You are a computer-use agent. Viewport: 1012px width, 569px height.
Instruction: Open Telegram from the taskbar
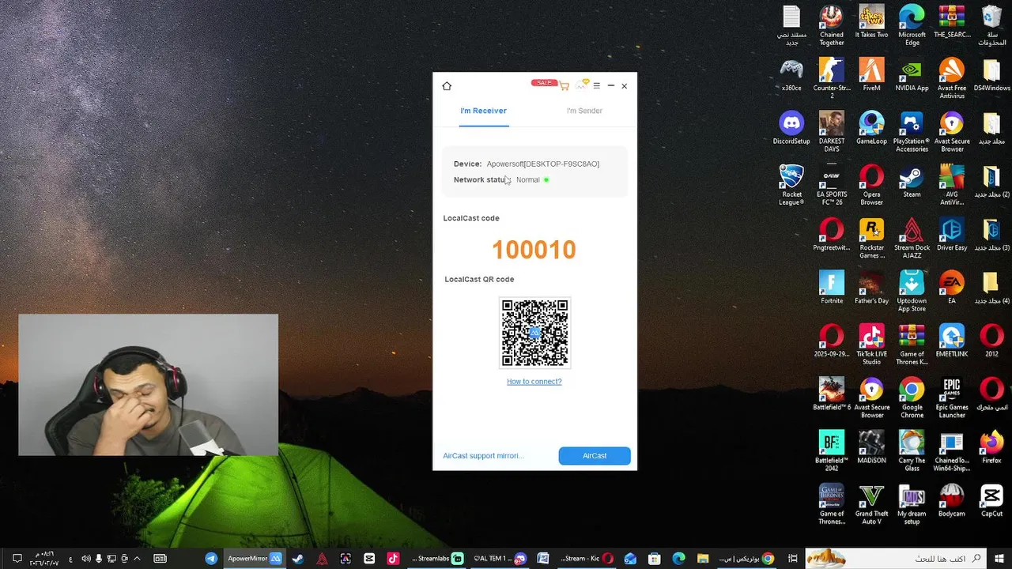click(211, 559)
